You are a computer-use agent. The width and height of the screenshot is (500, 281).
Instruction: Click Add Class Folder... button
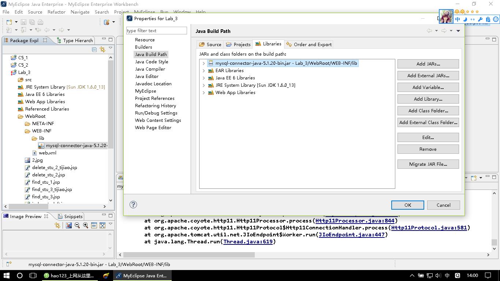click(x=428, y=110)
